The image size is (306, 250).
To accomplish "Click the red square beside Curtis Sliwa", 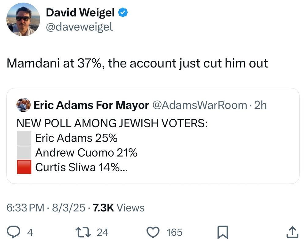I will [x=24, y=167].
